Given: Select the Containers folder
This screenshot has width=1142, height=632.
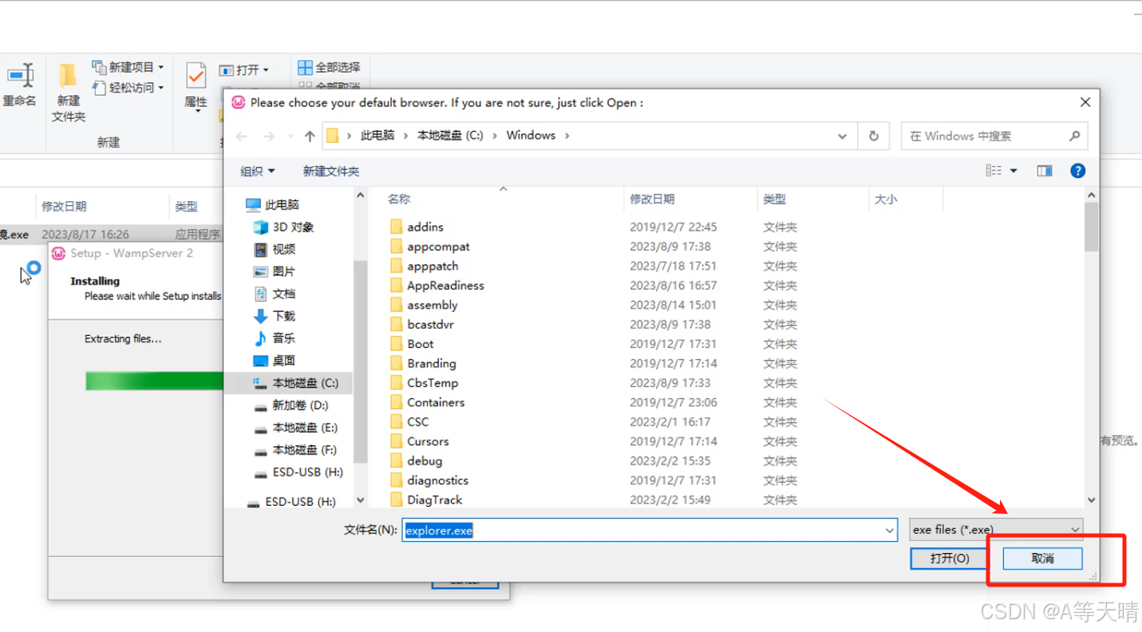Looking at the screenshot, I should tap(436, 402).
